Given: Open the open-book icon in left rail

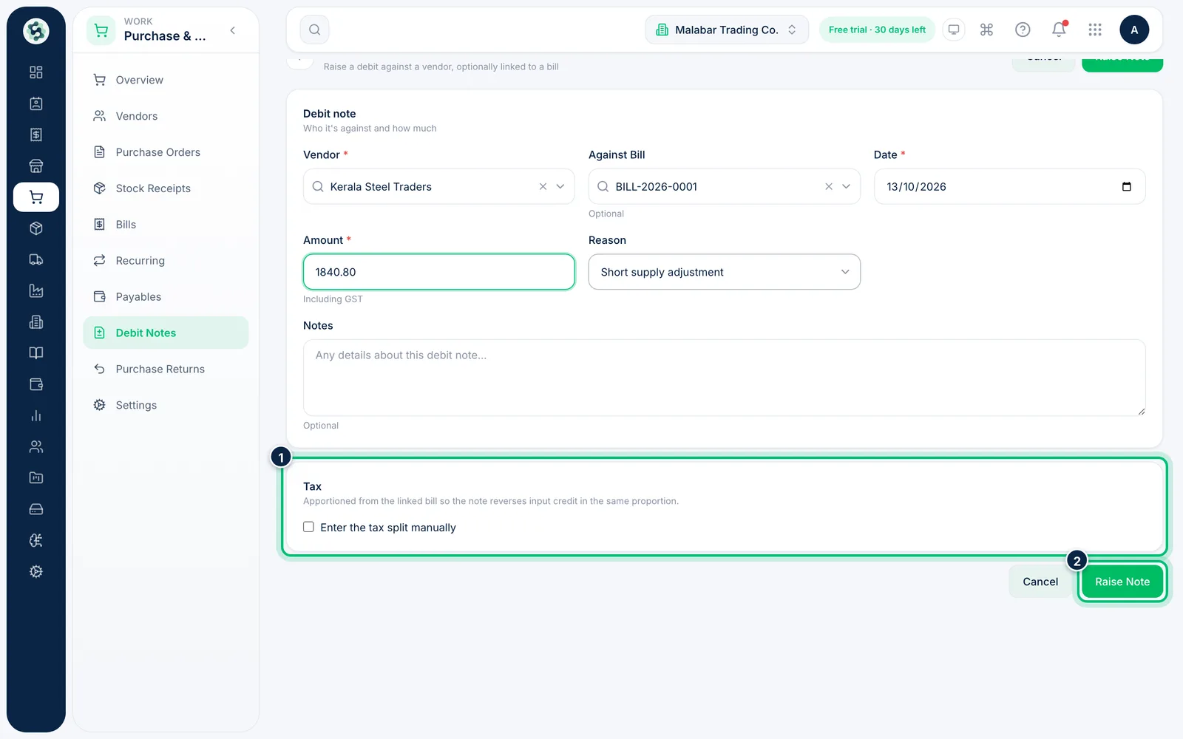Looking at the screenshot, I should [x=35, y=353].
